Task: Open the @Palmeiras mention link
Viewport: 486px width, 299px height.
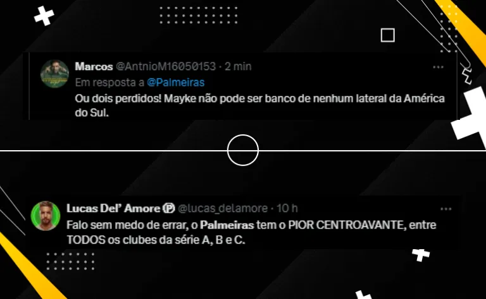Action: 176,83
